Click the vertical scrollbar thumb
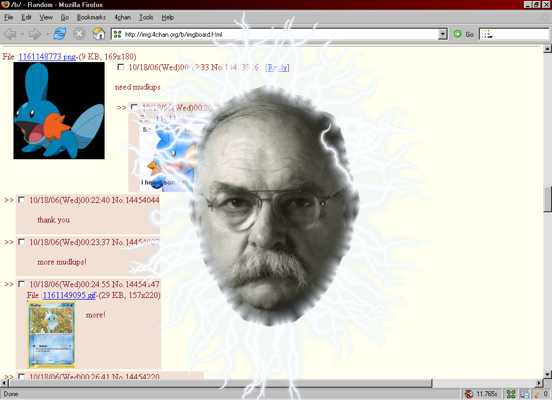 click(548, 199)
